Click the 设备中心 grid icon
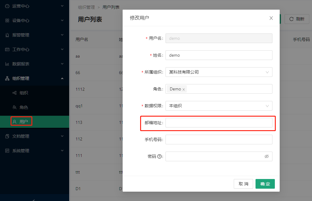312x201 pixels. [7, 20]
